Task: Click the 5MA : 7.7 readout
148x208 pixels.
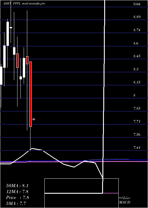Action: coord(16,203)
